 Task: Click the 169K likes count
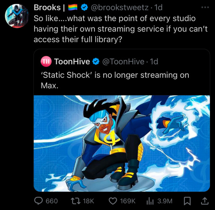(128, 201)
